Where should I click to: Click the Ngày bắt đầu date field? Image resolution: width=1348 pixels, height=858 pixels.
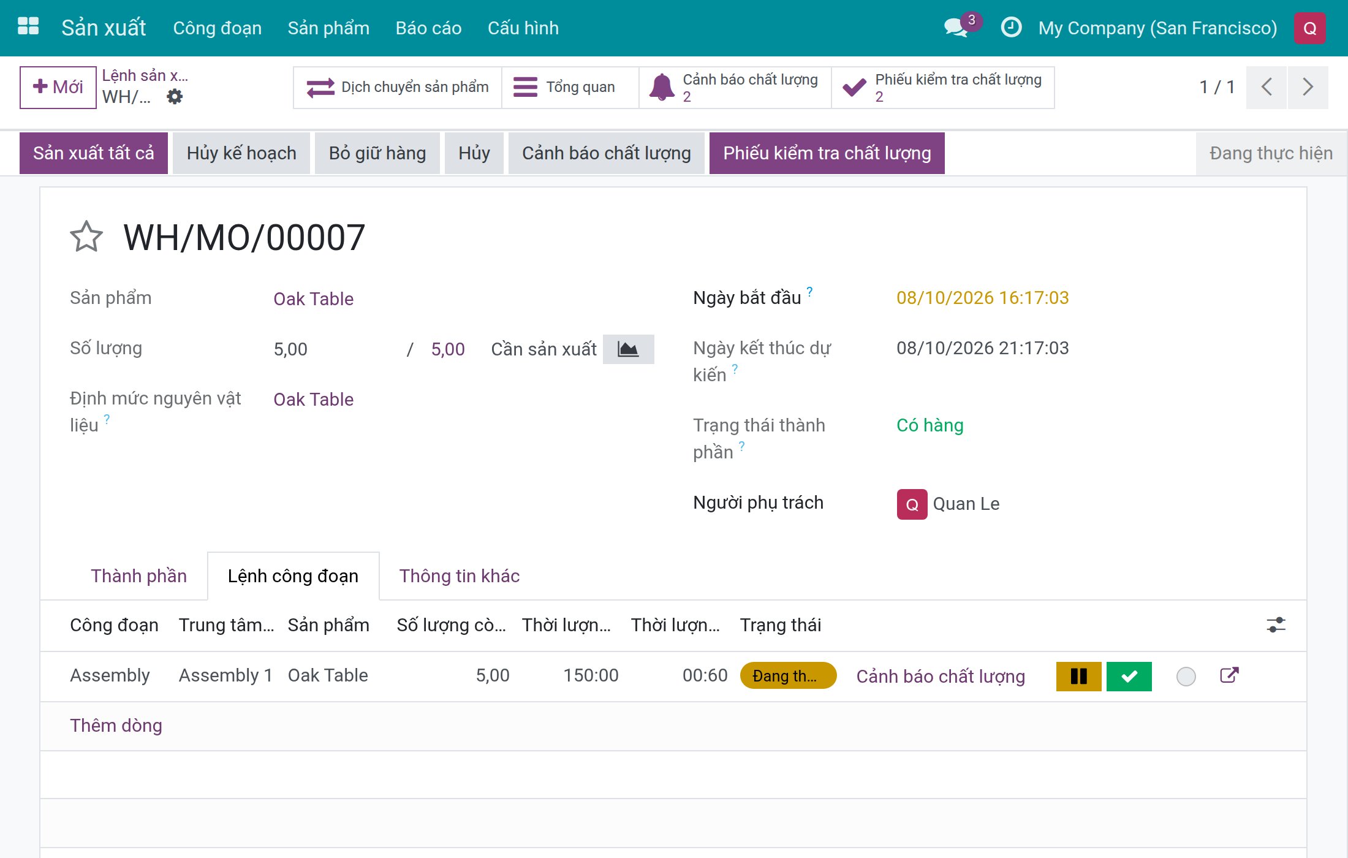(982, 298)
